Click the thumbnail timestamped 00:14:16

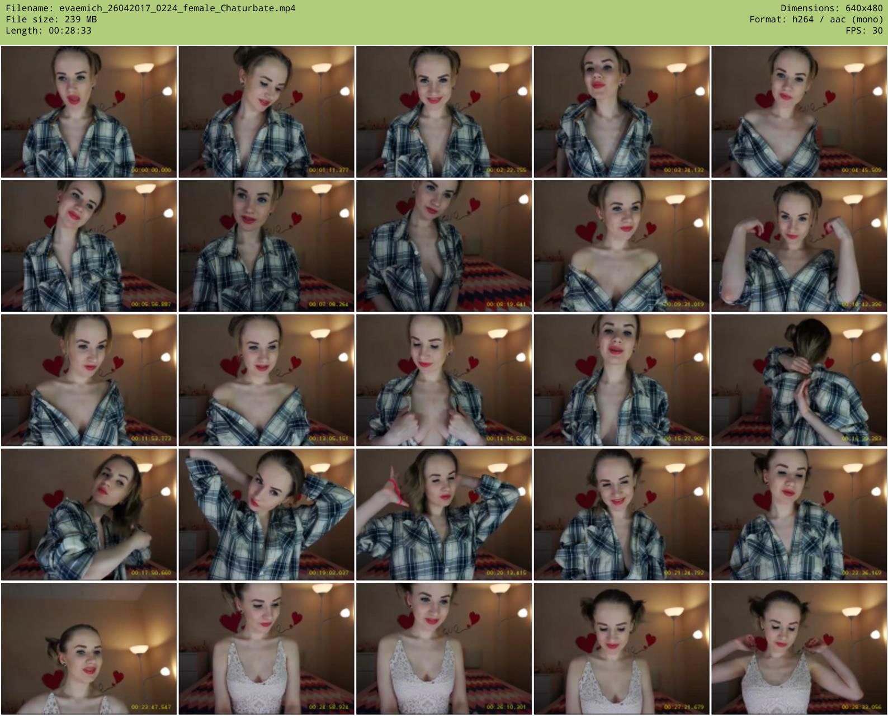tap(444, 380)
